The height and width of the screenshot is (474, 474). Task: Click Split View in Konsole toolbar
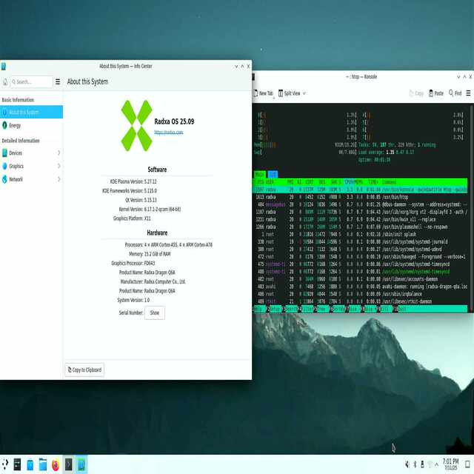click(290, 93)
